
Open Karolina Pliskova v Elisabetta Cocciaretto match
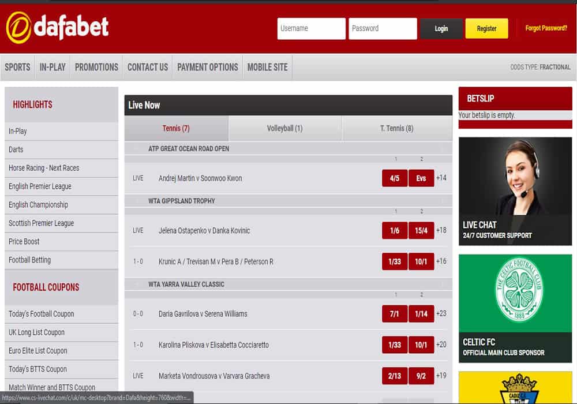pos(213,345)
